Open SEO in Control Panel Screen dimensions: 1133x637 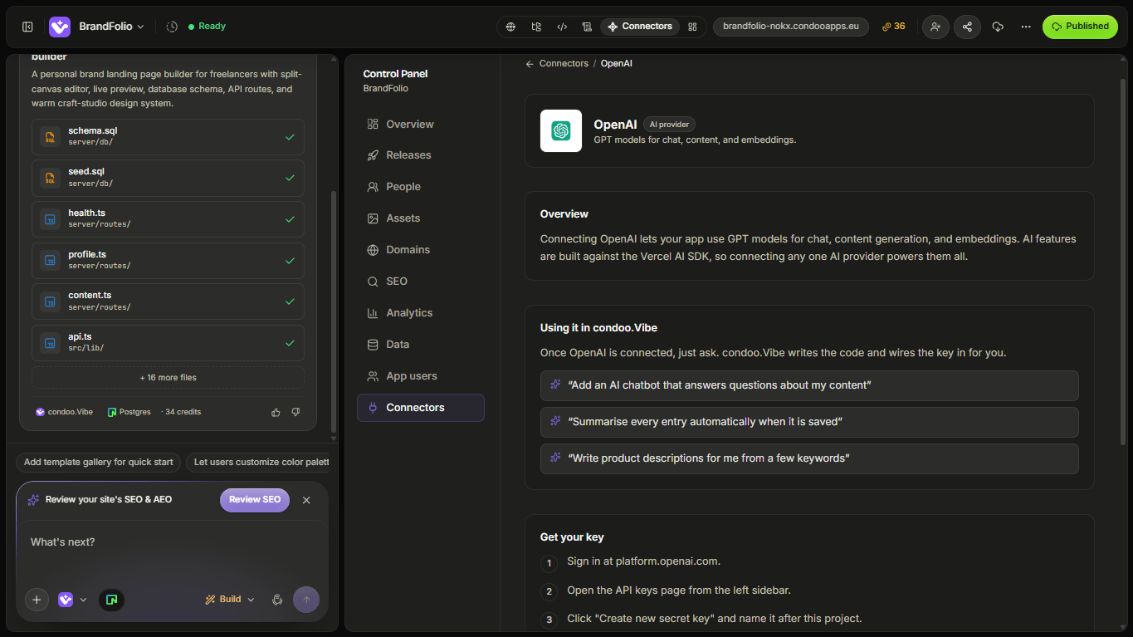click(421, 282)
